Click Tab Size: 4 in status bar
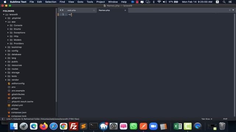This screenshot has width=236, height=132. pyautogui.click(x=206, y=119)
